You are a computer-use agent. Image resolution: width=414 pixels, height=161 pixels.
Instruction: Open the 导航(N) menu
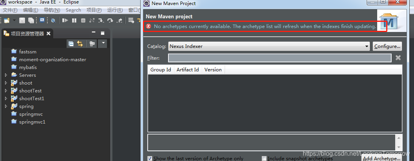(x=52, y=10)
